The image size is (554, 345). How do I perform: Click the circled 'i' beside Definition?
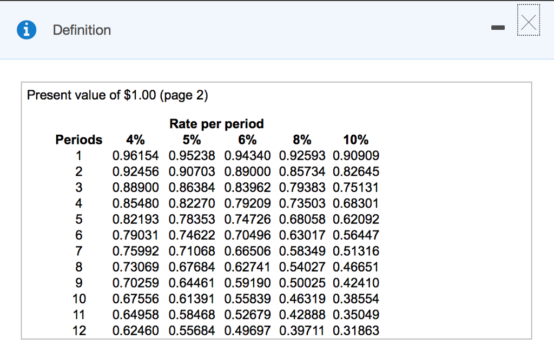26,30
